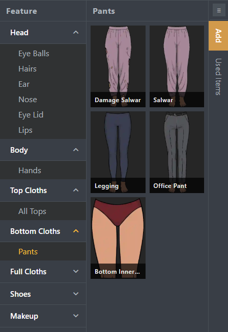The image size is (228, 332).
Task: Select Ear feature
Action: pos(24,84)
